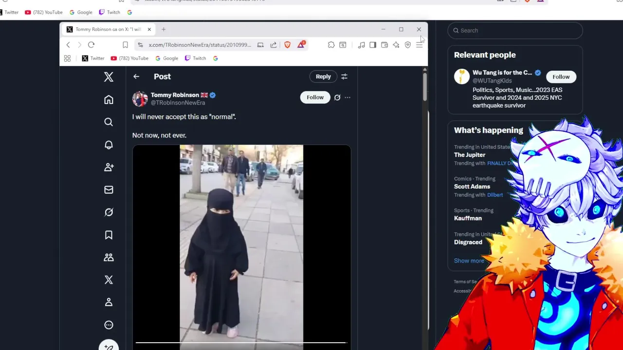Open YouTube bookmark in the background window
This screenshot has height=350, width=623.
[x=44, y=12]
